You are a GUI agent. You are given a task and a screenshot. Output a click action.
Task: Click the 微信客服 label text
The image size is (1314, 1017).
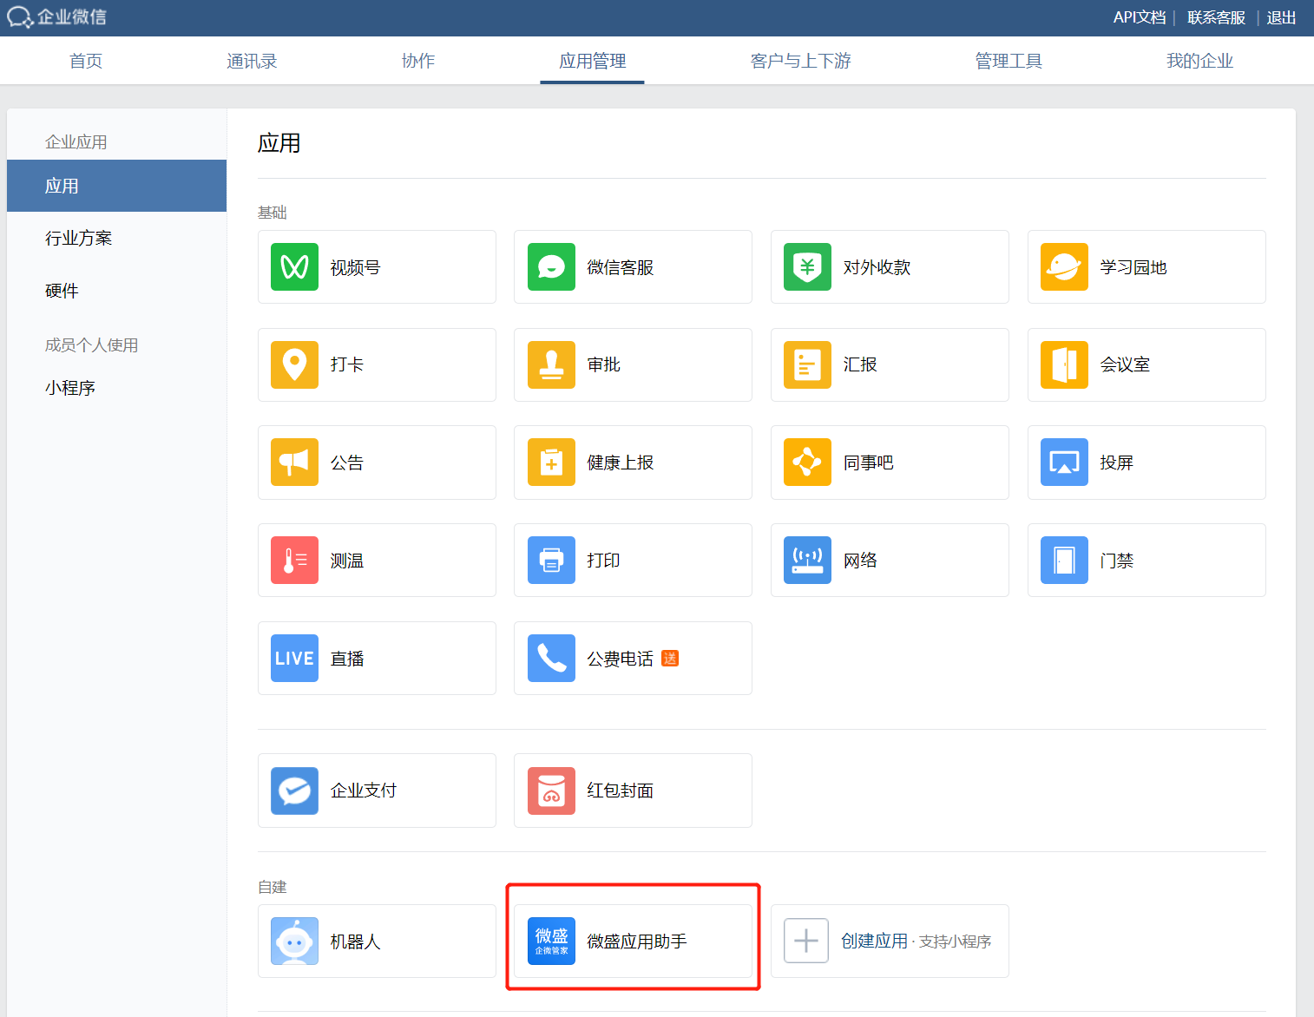point(620,267)
